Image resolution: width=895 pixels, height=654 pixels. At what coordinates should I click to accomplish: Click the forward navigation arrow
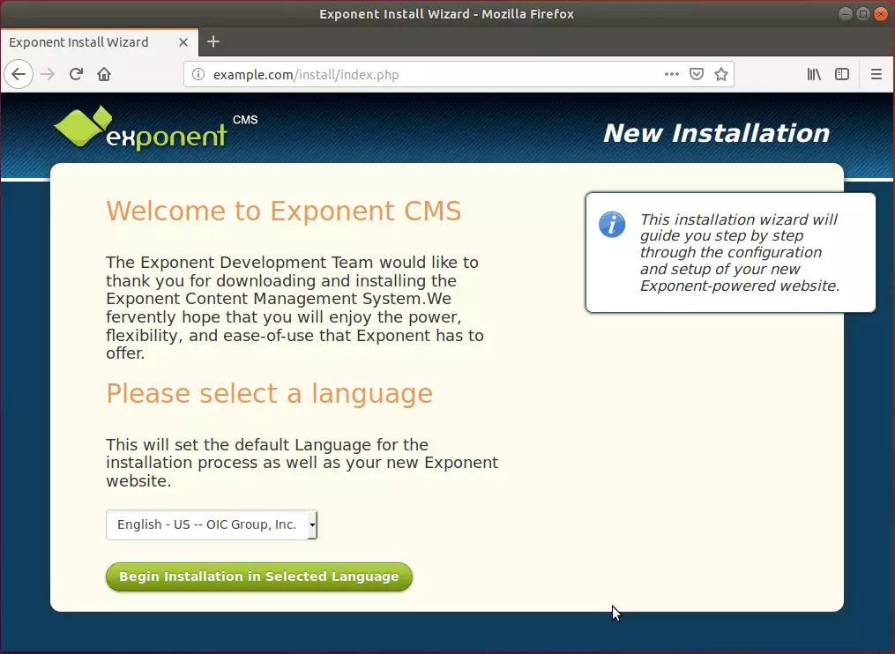(48, 74)
